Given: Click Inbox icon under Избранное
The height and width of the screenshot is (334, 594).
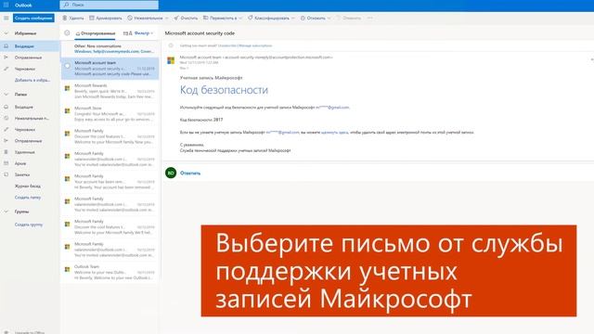Looking at the screenshot, I should click(6, 46).
